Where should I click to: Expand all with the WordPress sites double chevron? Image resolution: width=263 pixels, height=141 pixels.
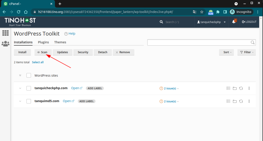pos(20,75)
